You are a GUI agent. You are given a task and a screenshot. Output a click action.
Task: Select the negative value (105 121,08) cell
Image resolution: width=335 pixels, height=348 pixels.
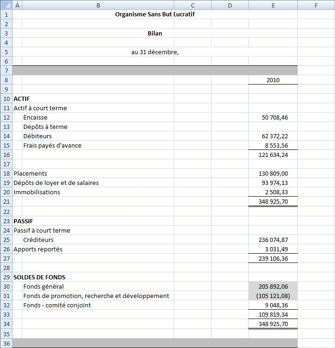coord(273,296)
